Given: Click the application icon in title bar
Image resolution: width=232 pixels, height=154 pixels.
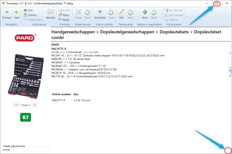Looking at the screenshot, I should click(x=3, y=3).
